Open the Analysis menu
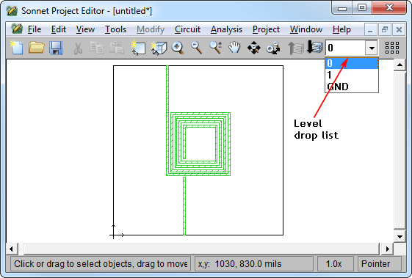This screenshot has height=278, width=412. click(x=226, y=29)
